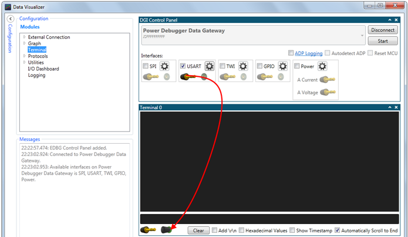Click the A Voltage source plug
The width and height of the screenshot is (408, 237).
point(328,92)
